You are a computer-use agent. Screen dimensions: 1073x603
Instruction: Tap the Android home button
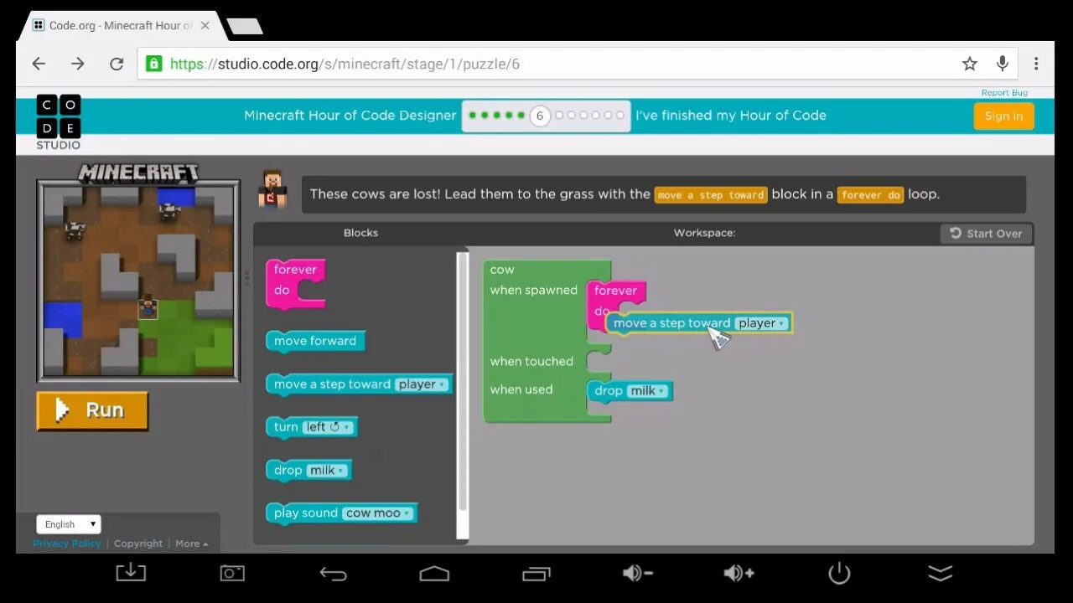click(x=434, y=574)
